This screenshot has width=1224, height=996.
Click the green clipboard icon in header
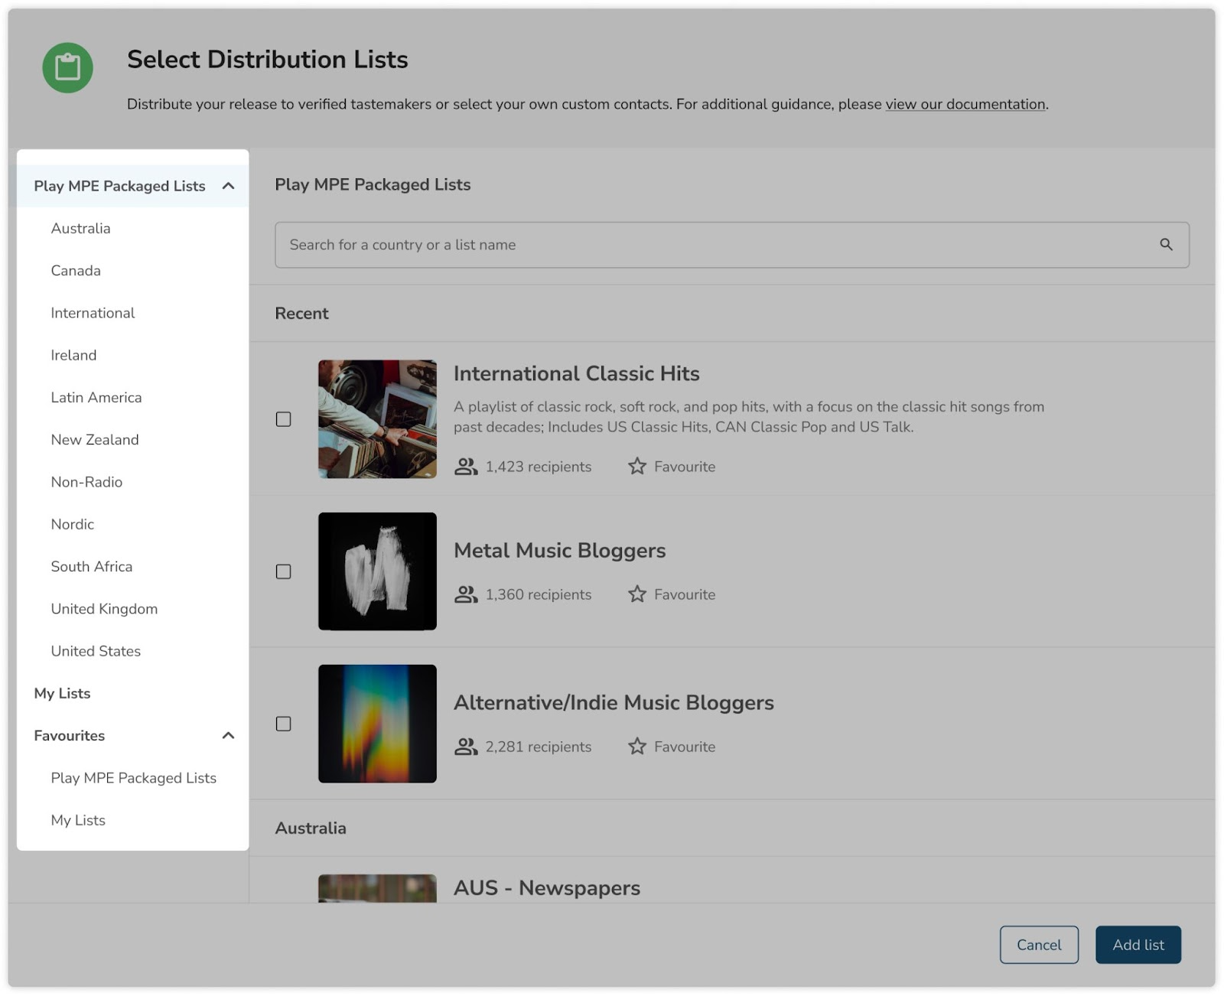tap(67, 67)
